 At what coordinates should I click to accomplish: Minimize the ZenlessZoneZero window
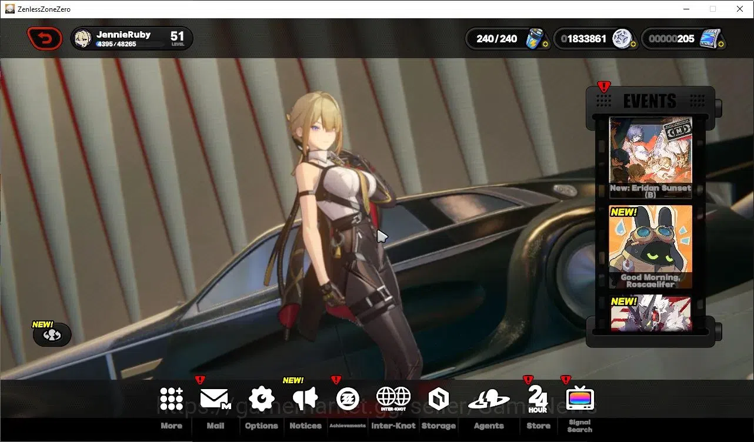click(686, 9)
